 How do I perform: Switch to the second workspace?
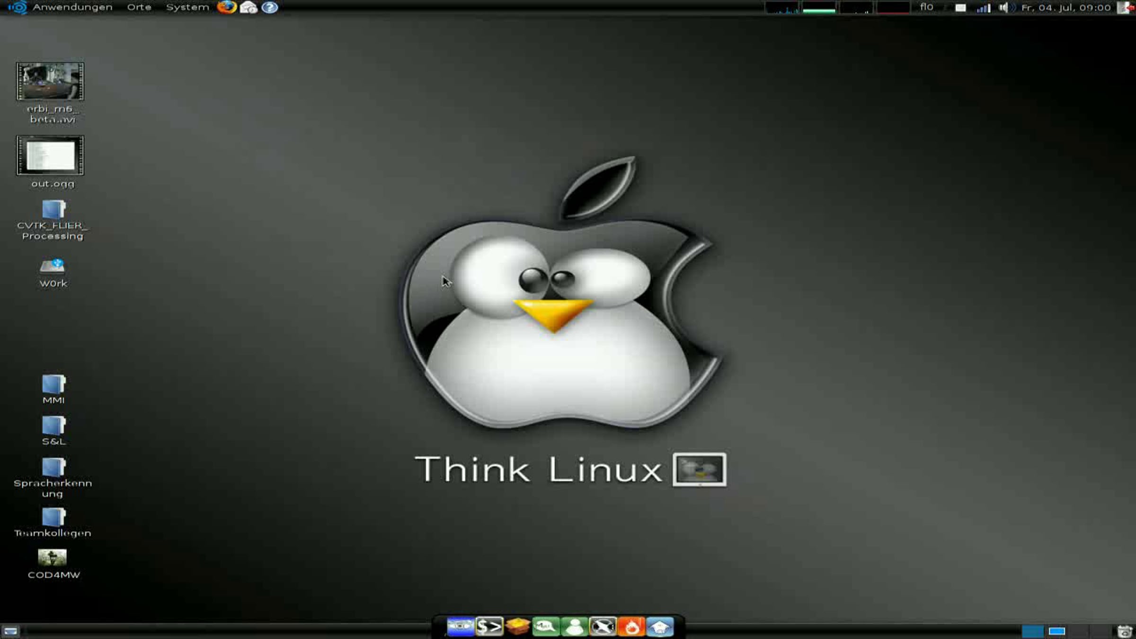[x=1056, y=631]
